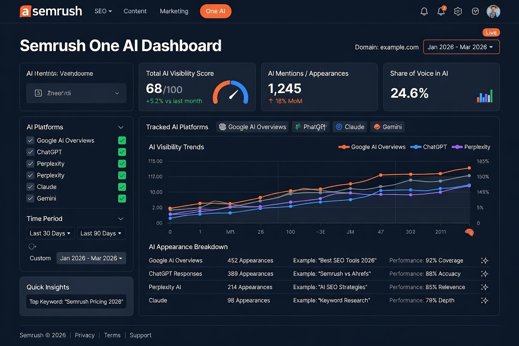
Task: Open the Jan 2026 - Mar 2026 date selector
Action: pos(461,47)
